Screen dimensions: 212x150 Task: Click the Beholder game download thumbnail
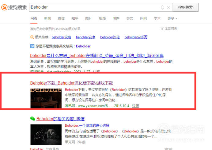46,98
